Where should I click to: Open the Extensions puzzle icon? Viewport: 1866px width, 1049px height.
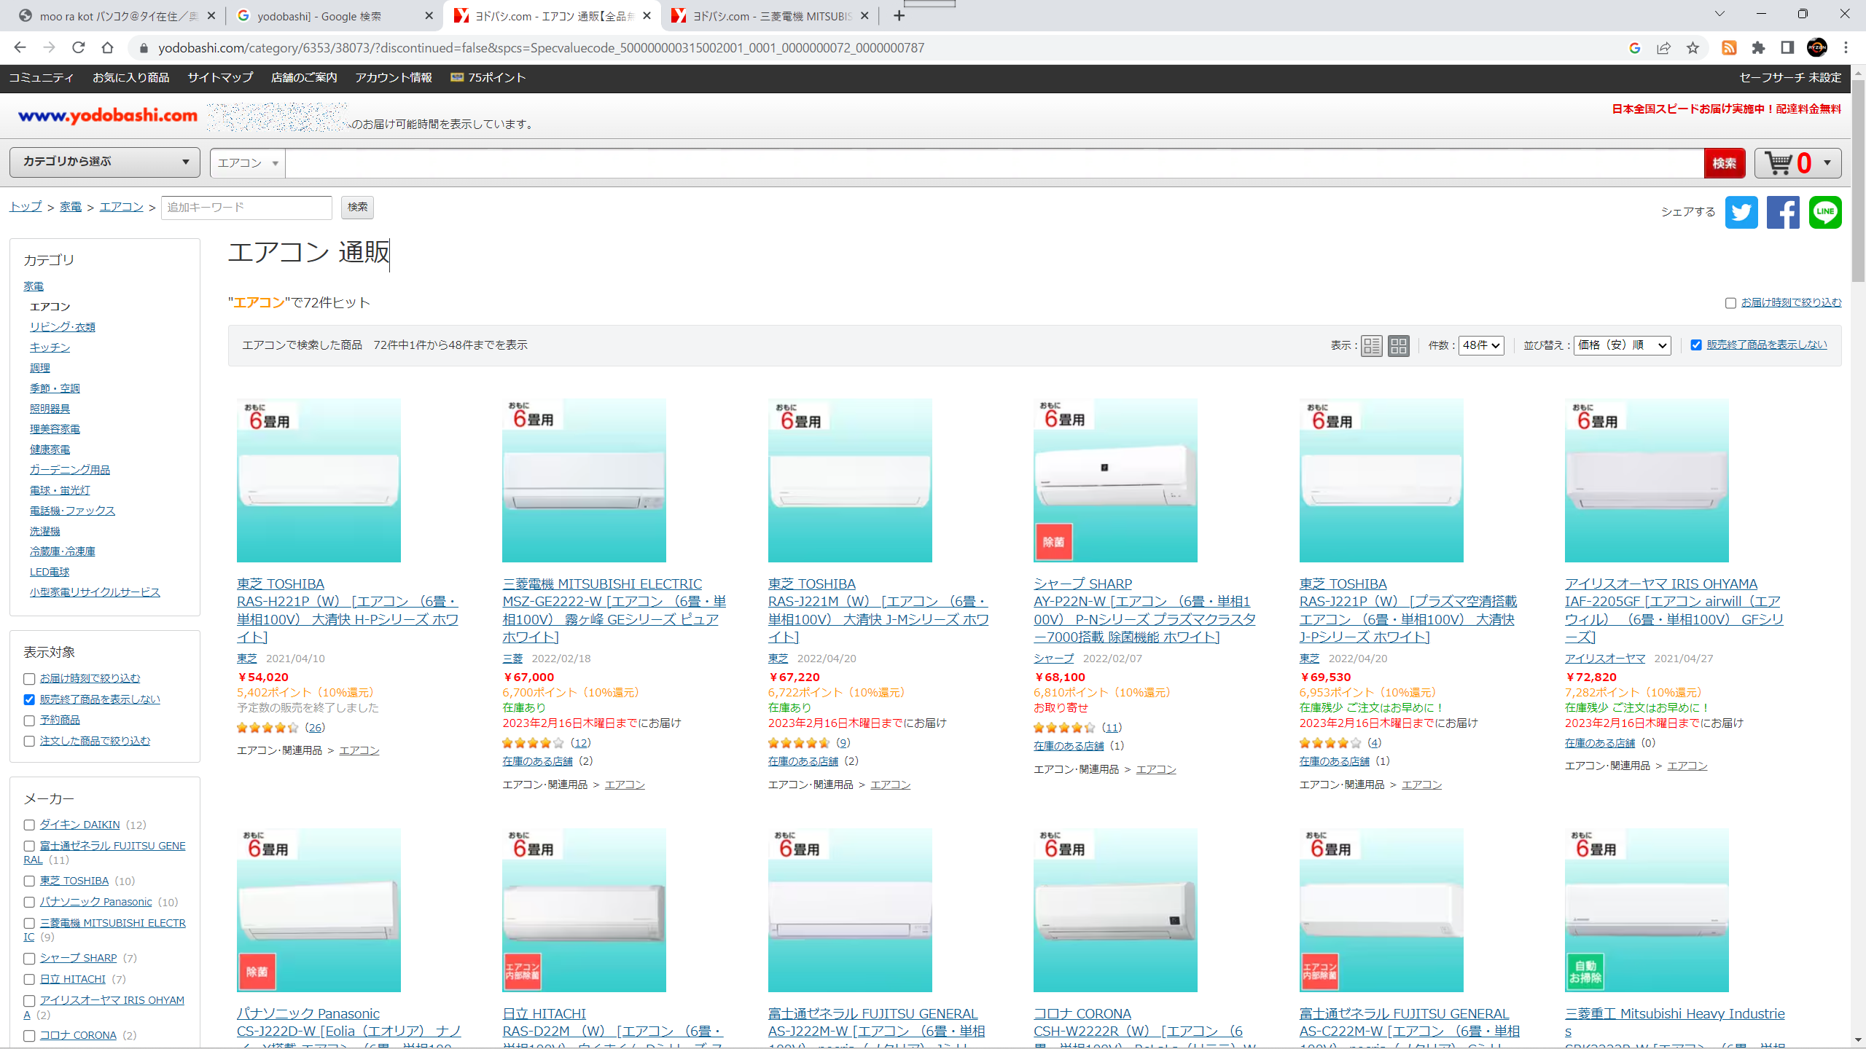pos(1758,48)
